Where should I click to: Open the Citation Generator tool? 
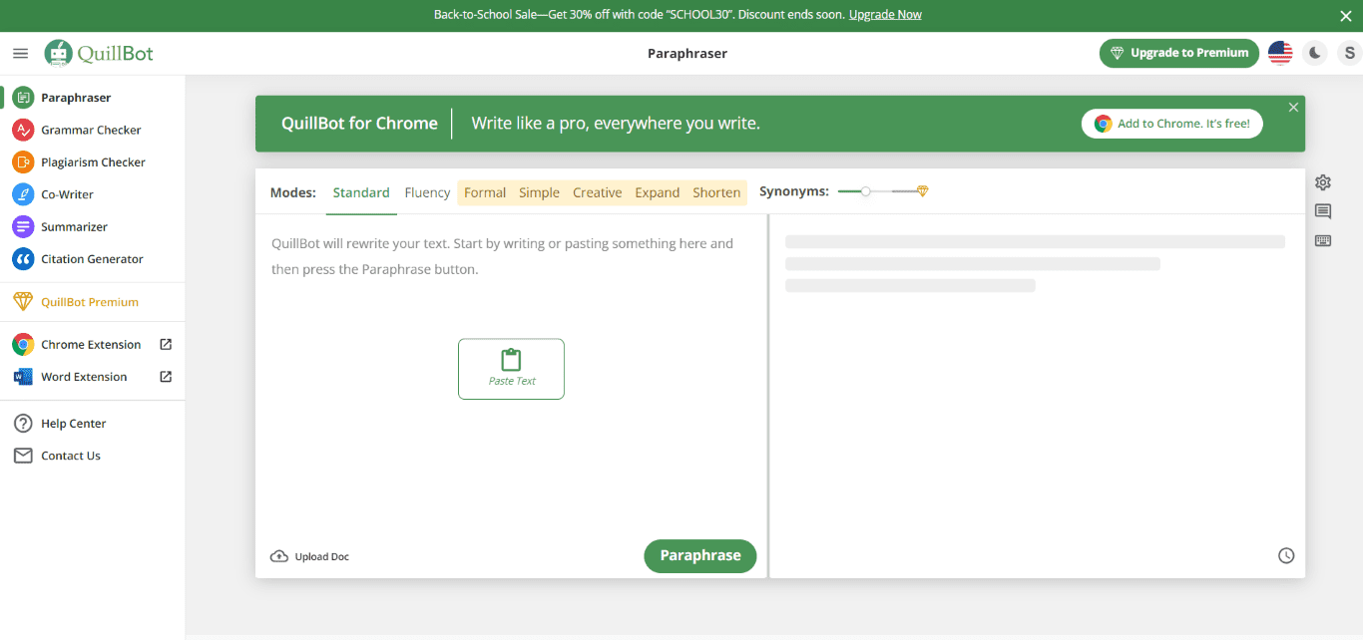[x=92, y=259]
